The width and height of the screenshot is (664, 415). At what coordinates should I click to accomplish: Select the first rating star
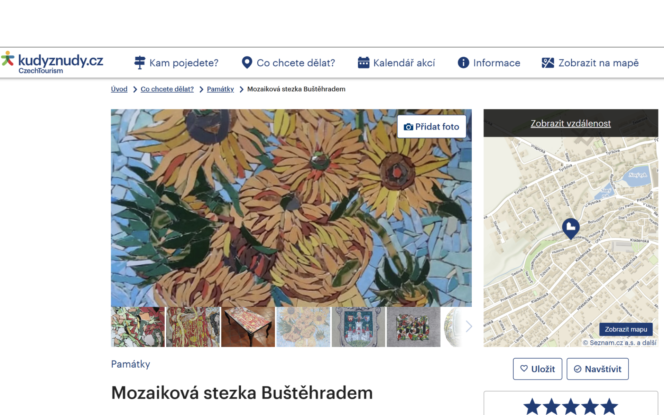click(x=532, y=406)
